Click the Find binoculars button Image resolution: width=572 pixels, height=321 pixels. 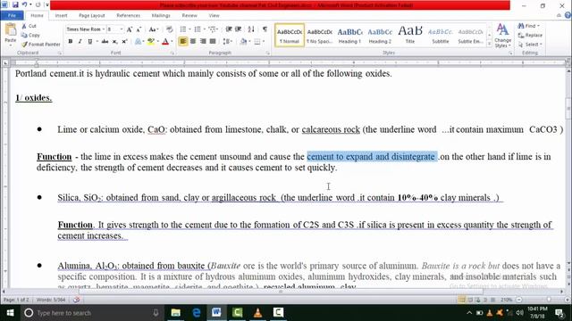[528, 26]
